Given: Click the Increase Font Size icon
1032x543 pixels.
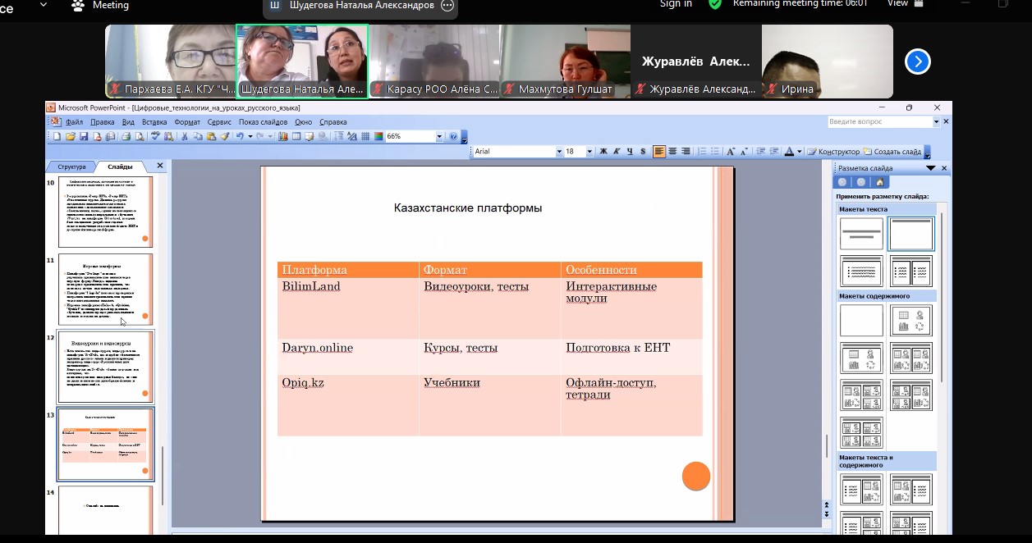Looking at the screenshot, I should point(732,152).
